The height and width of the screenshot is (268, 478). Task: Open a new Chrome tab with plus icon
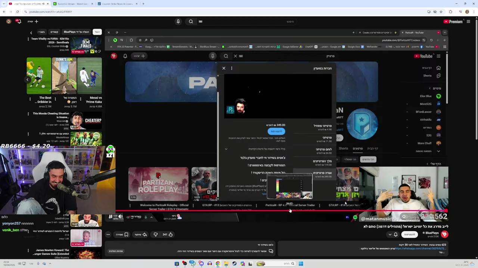coord(143,4)
